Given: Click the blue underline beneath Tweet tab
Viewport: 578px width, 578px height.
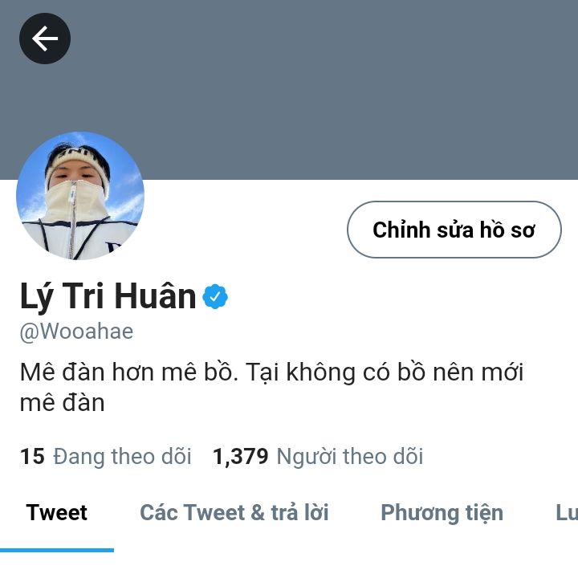Looking at the screenshot, I should click(57, 551).
